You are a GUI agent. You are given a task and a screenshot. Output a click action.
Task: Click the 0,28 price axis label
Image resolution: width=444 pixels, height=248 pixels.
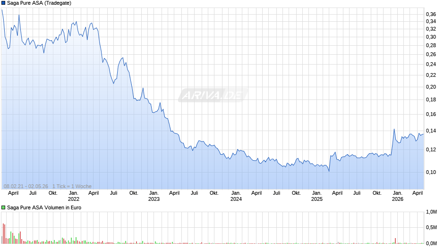point(431,45)
